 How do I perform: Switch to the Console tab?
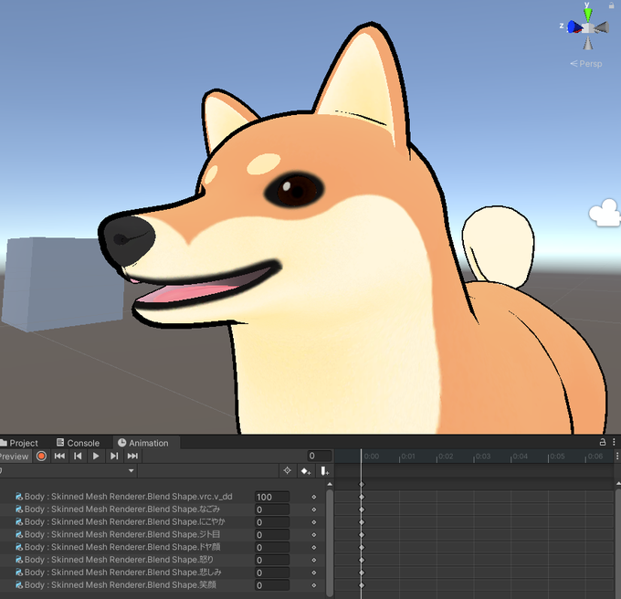click(78, 443)
